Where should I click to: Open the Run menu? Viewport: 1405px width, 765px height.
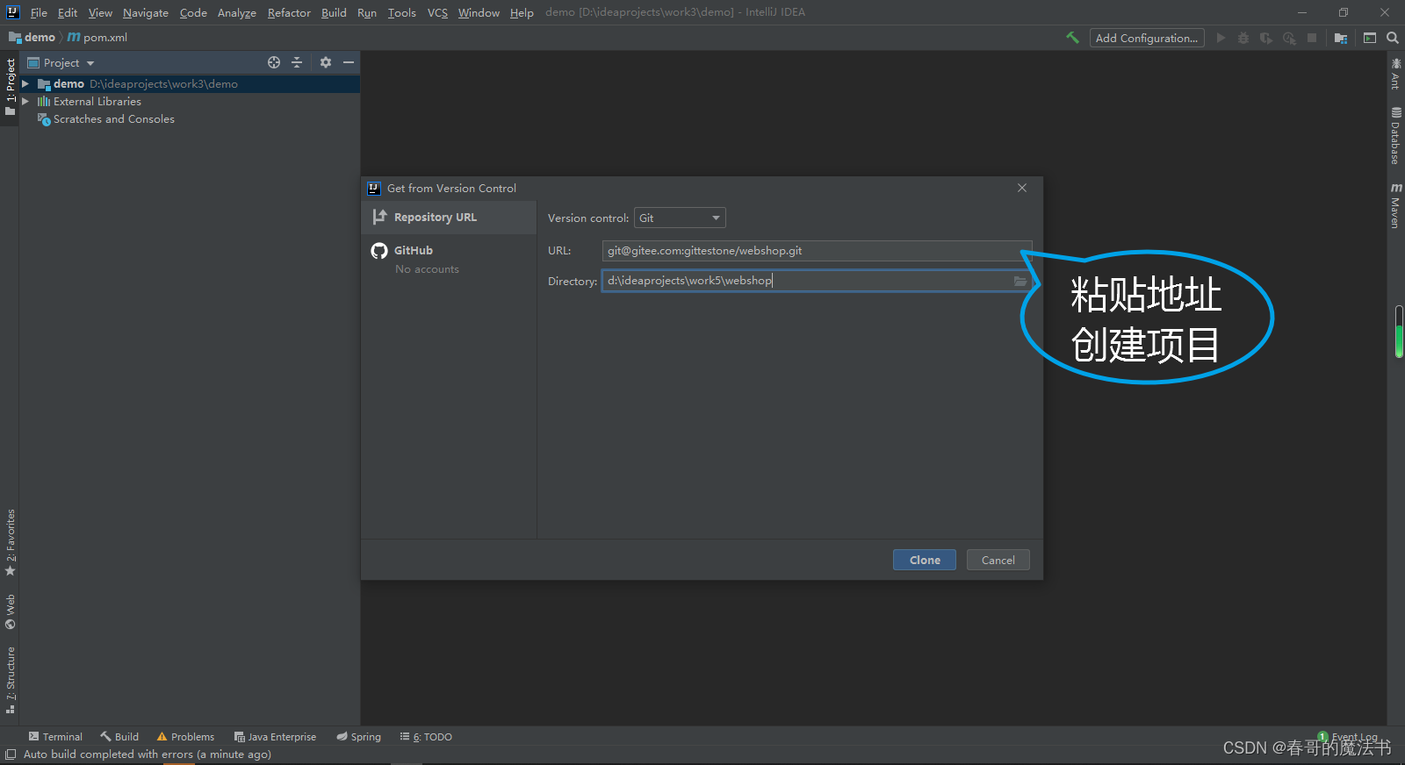[367, 12]
